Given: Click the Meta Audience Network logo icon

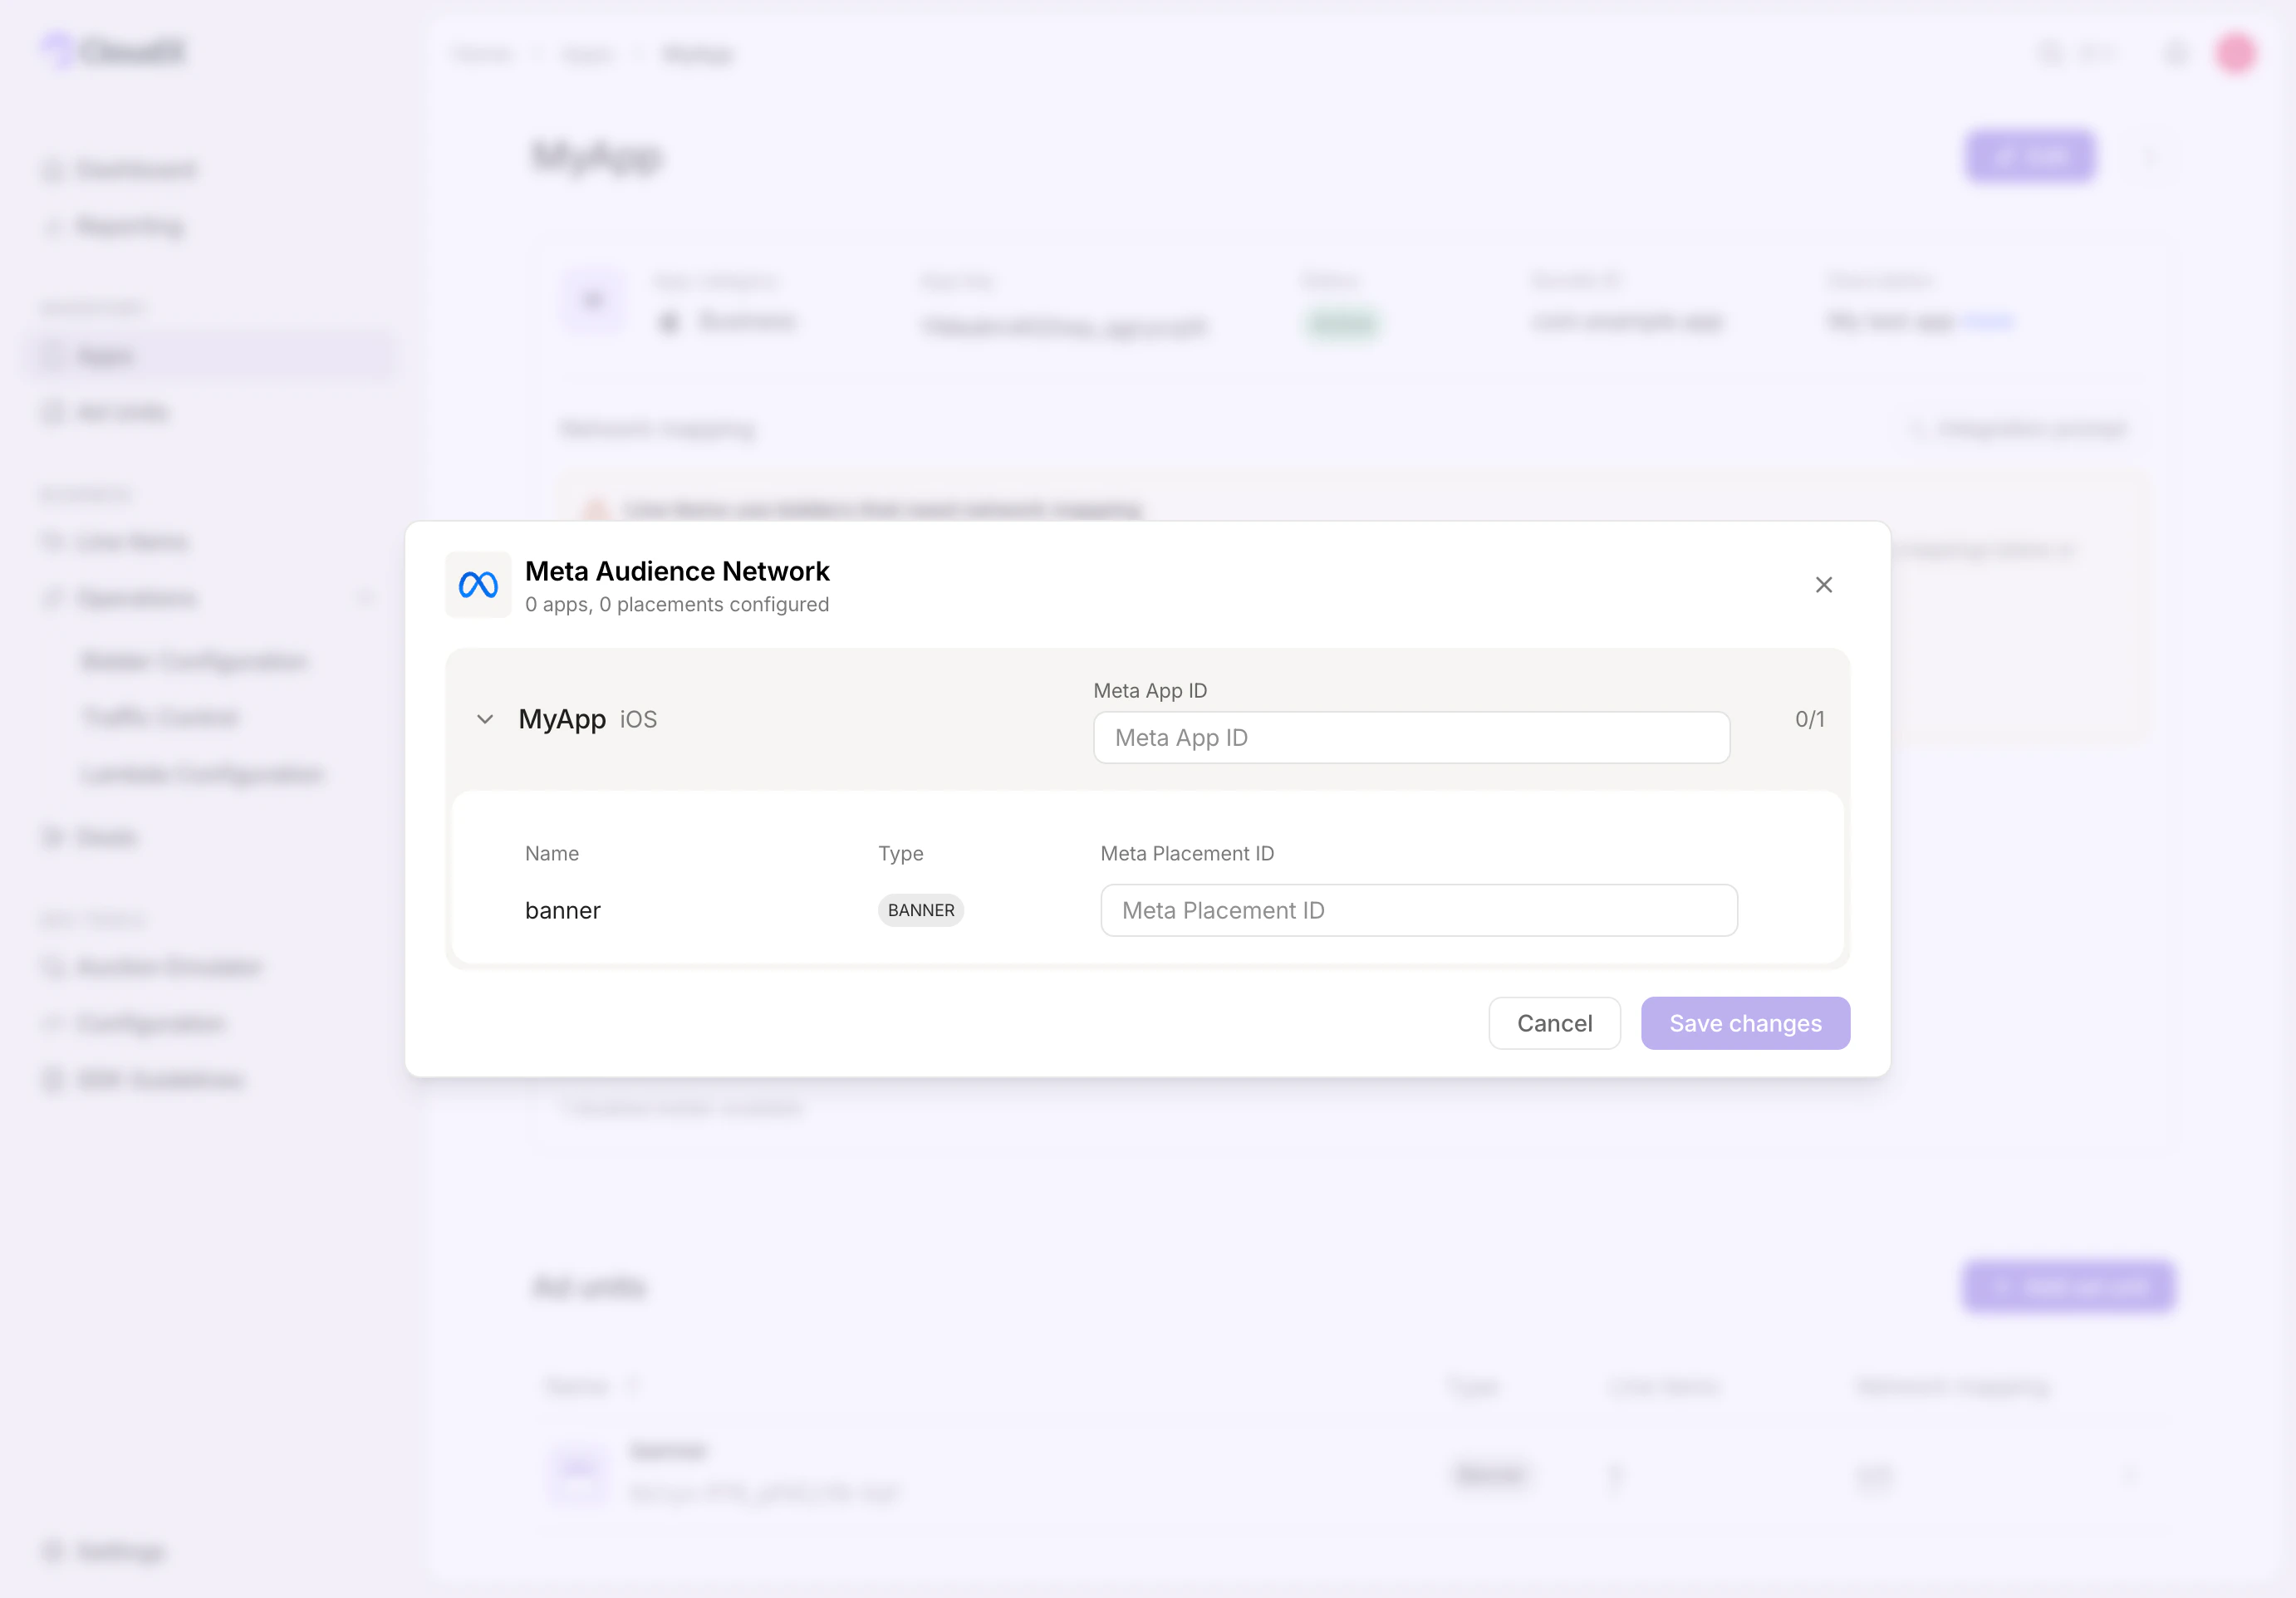Looking at the screenshot, I should click(x=478, y=584).
